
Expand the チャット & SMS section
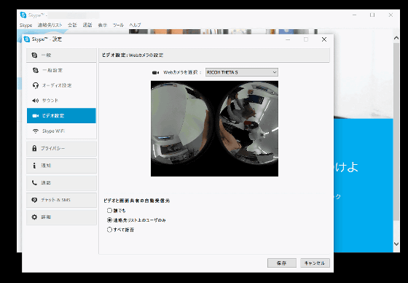click(x=61, y=200)
